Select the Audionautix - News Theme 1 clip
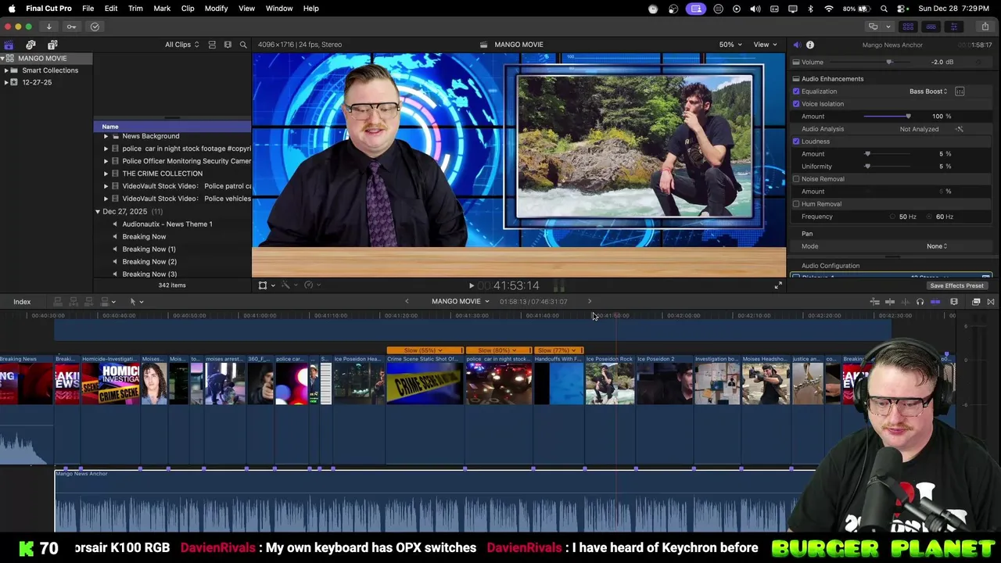The image size is (1001, 563). tap(167, 224)
